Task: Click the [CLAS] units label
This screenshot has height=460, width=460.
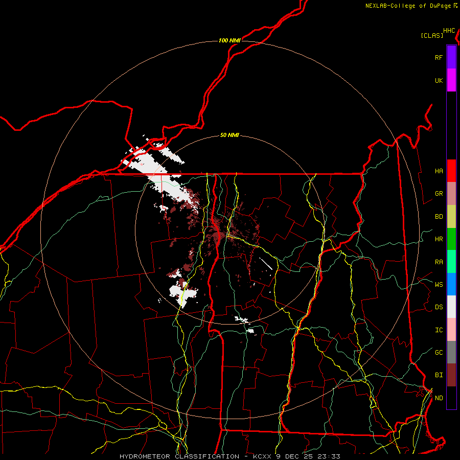Action: [x=432, y=35]
